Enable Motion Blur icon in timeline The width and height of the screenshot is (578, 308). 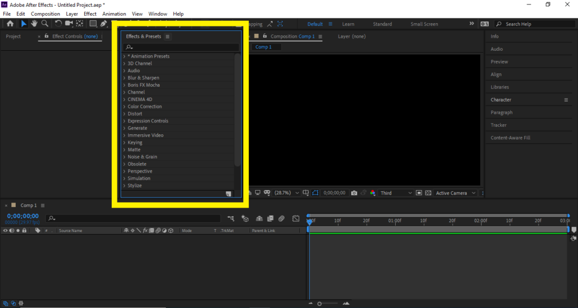tap(281, 218)
